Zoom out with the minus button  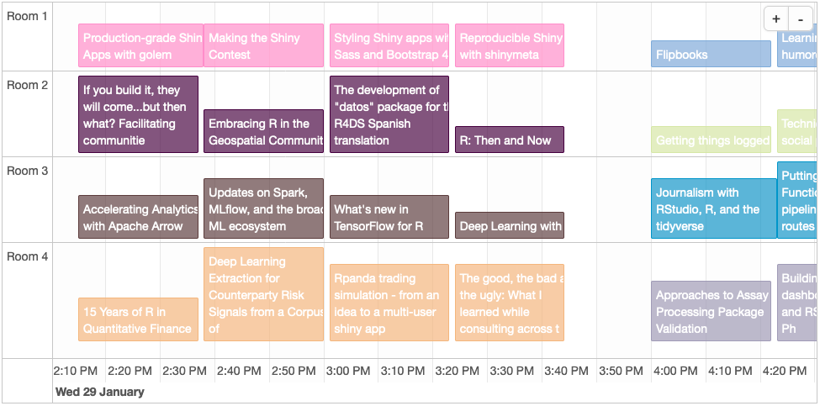tap(801, 19)
